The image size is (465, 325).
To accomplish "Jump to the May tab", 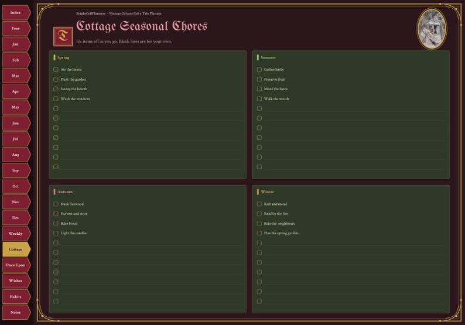I will click(16, 107).
